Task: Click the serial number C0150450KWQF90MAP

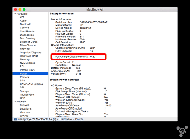Action: [93, 22]
